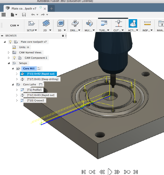Select the [T1] Profile5 operation
This screenshot has height=175, width=164.
tap(34, 90)
